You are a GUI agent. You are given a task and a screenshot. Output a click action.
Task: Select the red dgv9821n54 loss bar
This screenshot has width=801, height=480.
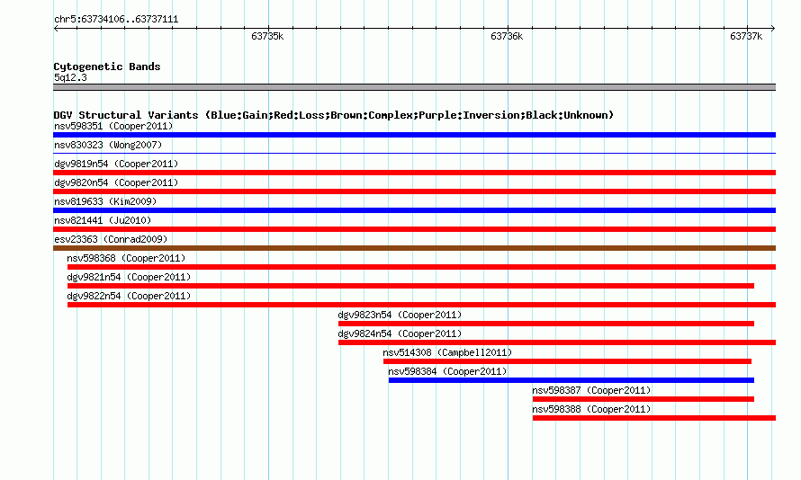[x=410, y=286]
